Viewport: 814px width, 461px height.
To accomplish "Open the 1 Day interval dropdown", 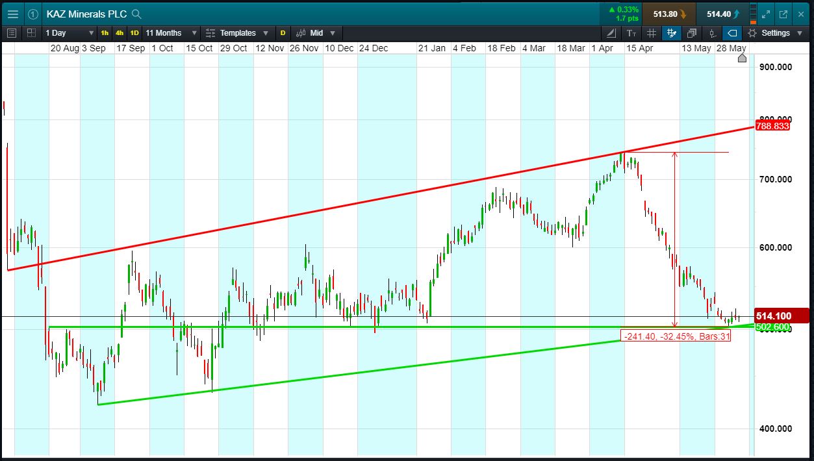I will tap(70, 33).
